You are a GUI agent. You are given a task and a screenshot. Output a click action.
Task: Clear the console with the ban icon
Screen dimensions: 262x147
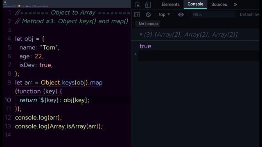pyautogui.click(x=148, y=15)
